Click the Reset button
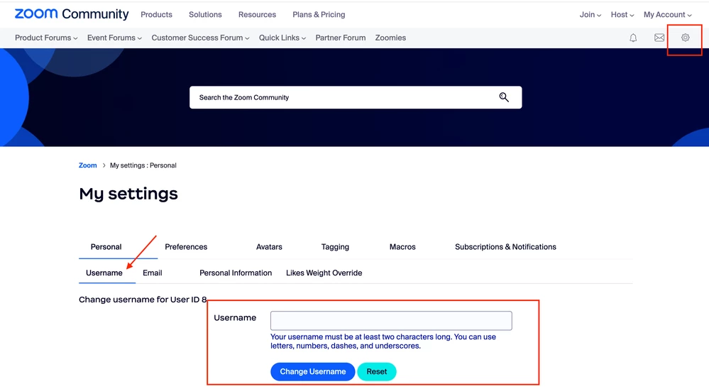Screen dimensions: 709x389 (x=377, y=372)
